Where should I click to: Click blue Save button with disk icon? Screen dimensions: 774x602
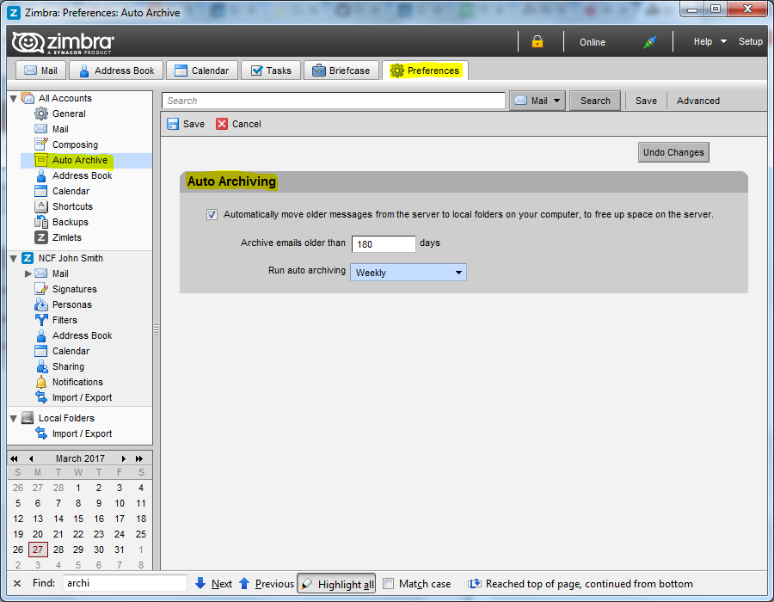[186, 124]
